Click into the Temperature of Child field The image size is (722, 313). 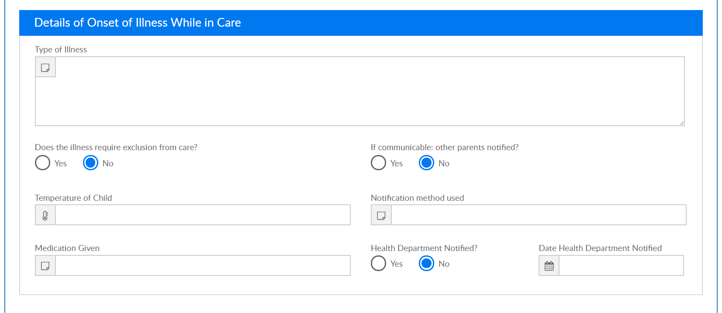pos(203,215)
